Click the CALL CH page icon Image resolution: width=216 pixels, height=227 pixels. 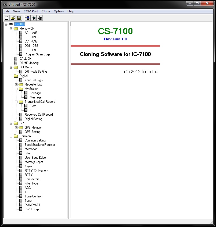pos(16,59)
